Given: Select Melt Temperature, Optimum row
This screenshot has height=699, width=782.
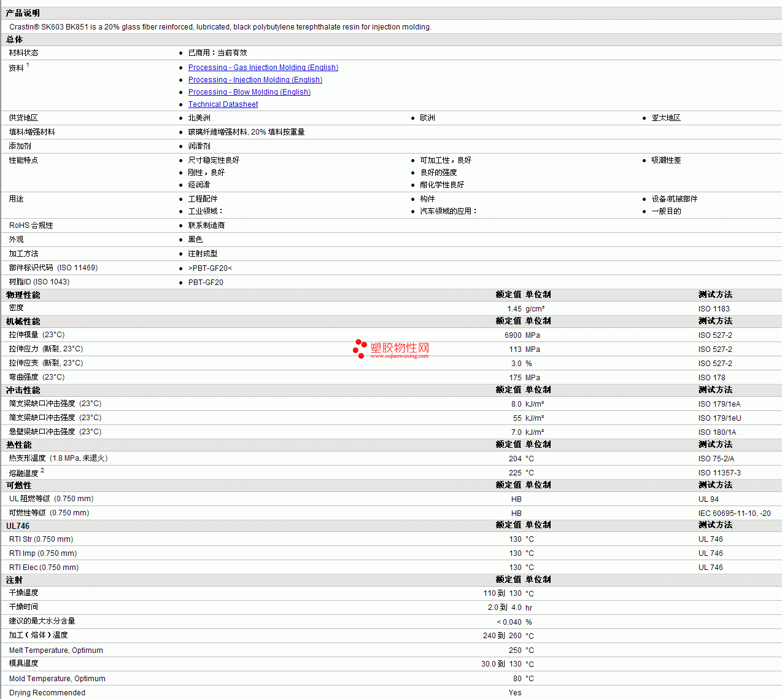Looking at the screenshot, I should pyautogui.click(x=391, y=650).
